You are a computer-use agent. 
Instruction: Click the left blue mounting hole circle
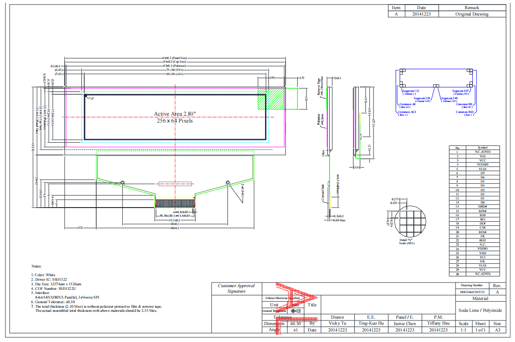click(122, 182)
